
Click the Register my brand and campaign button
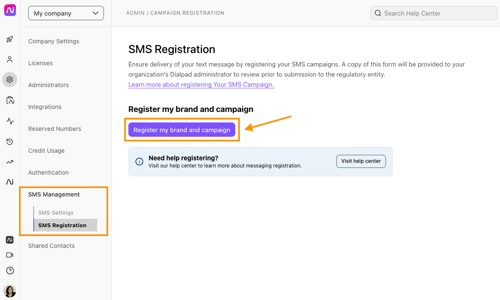182,130
